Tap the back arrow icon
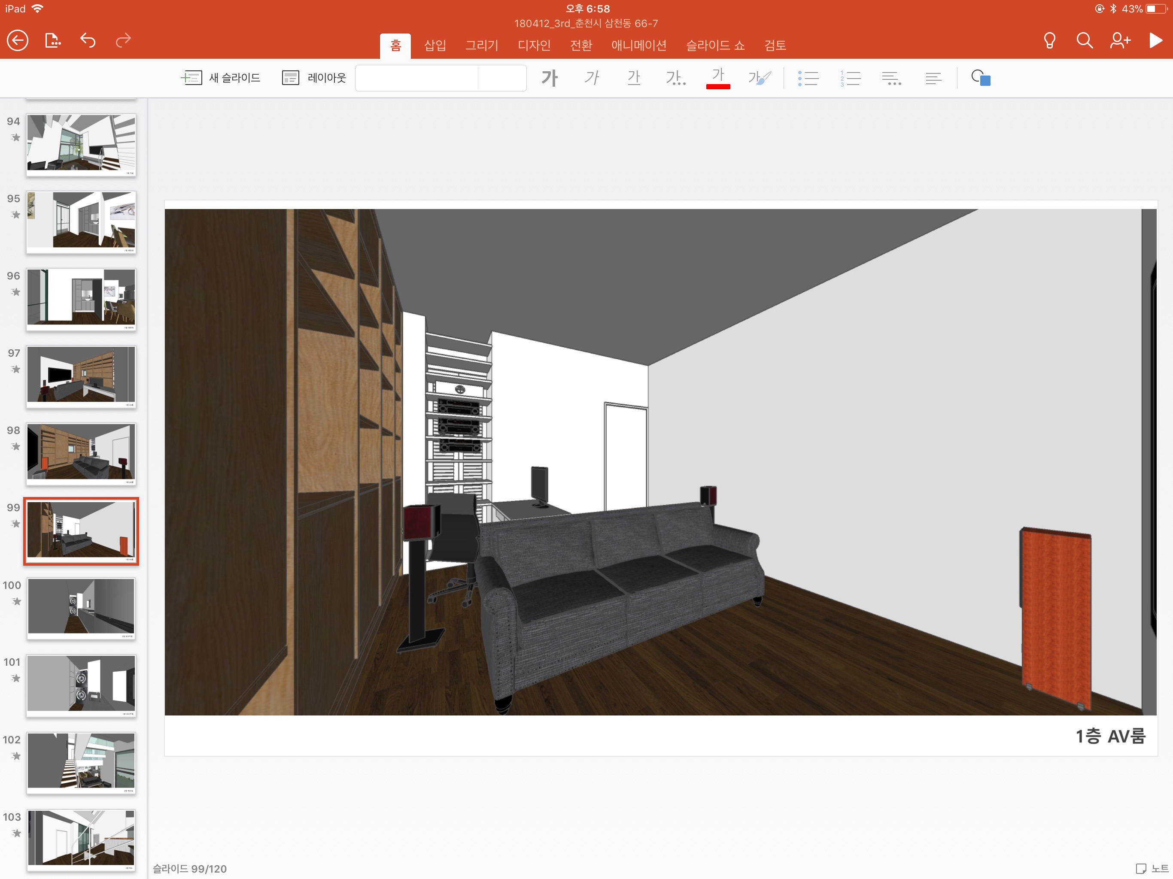Image resolution: width=1173 pixels, height=879 pixels. [x=18, y=40]
